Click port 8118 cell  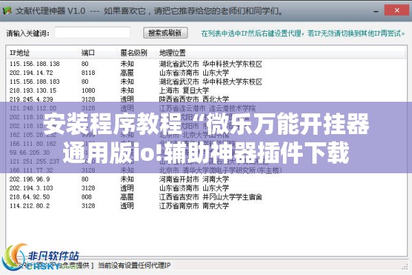click(x=89, y=73)
